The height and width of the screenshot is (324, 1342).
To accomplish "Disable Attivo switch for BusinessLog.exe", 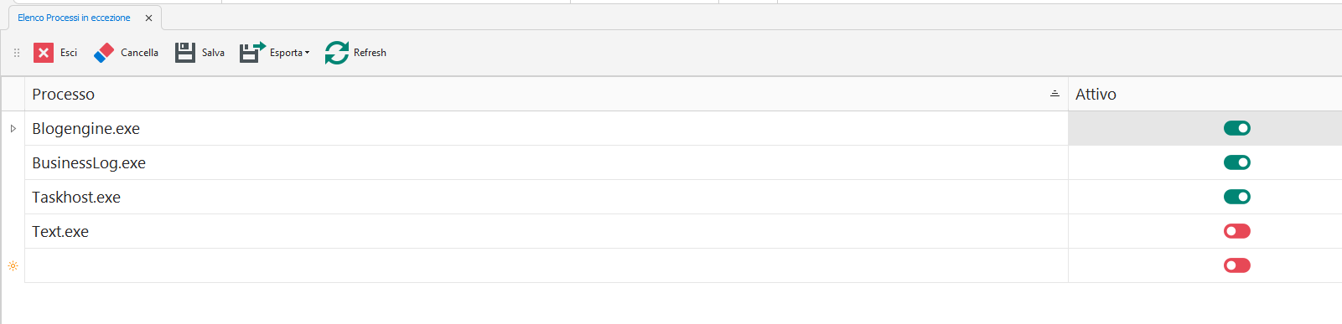I will tap(1236, 162).
